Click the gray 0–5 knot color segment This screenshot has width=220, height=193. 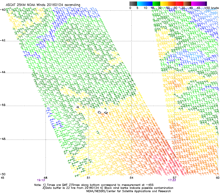point(133,4)
